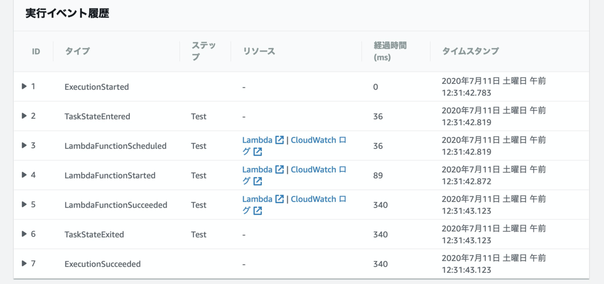
Task: Click the 経過時間 (ms) column header
Action: 390,51
